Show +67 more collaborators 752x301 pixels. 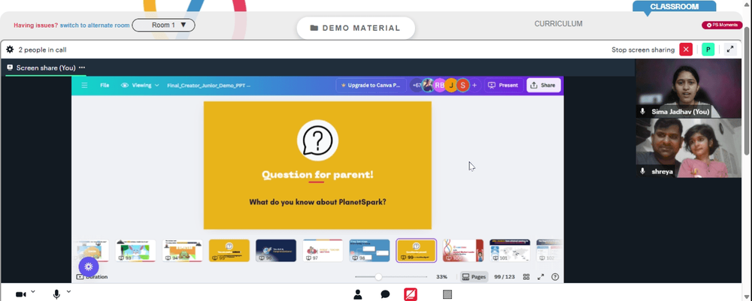[x=417, y=85]
